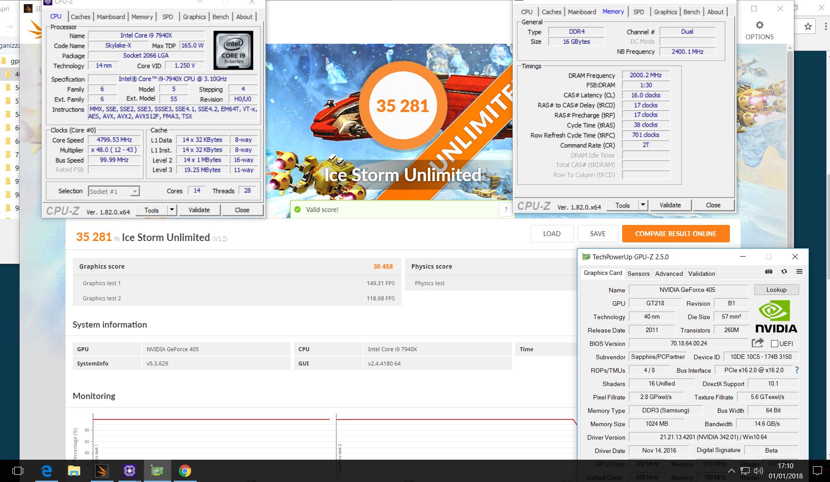Click the SAVE button in 3DMark

click(x=598, y=233)
